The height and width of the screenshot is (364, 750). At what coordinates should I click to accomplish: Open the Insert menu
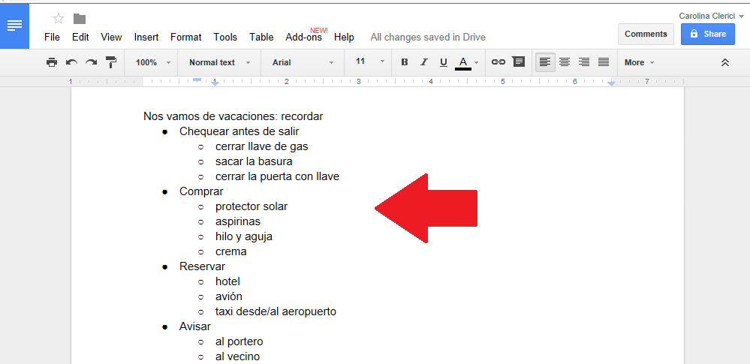(146, 37)
